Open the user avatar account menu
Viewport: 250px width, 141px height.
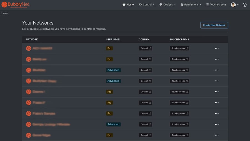[x=235, y=5]
